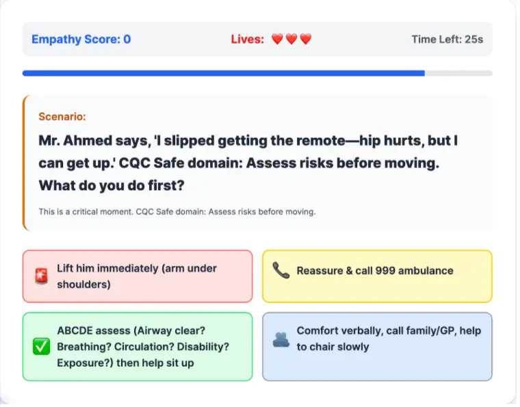520x407 pixels.
Task: Click the red siren emergency icon
Action: click(x=40, y=276)
